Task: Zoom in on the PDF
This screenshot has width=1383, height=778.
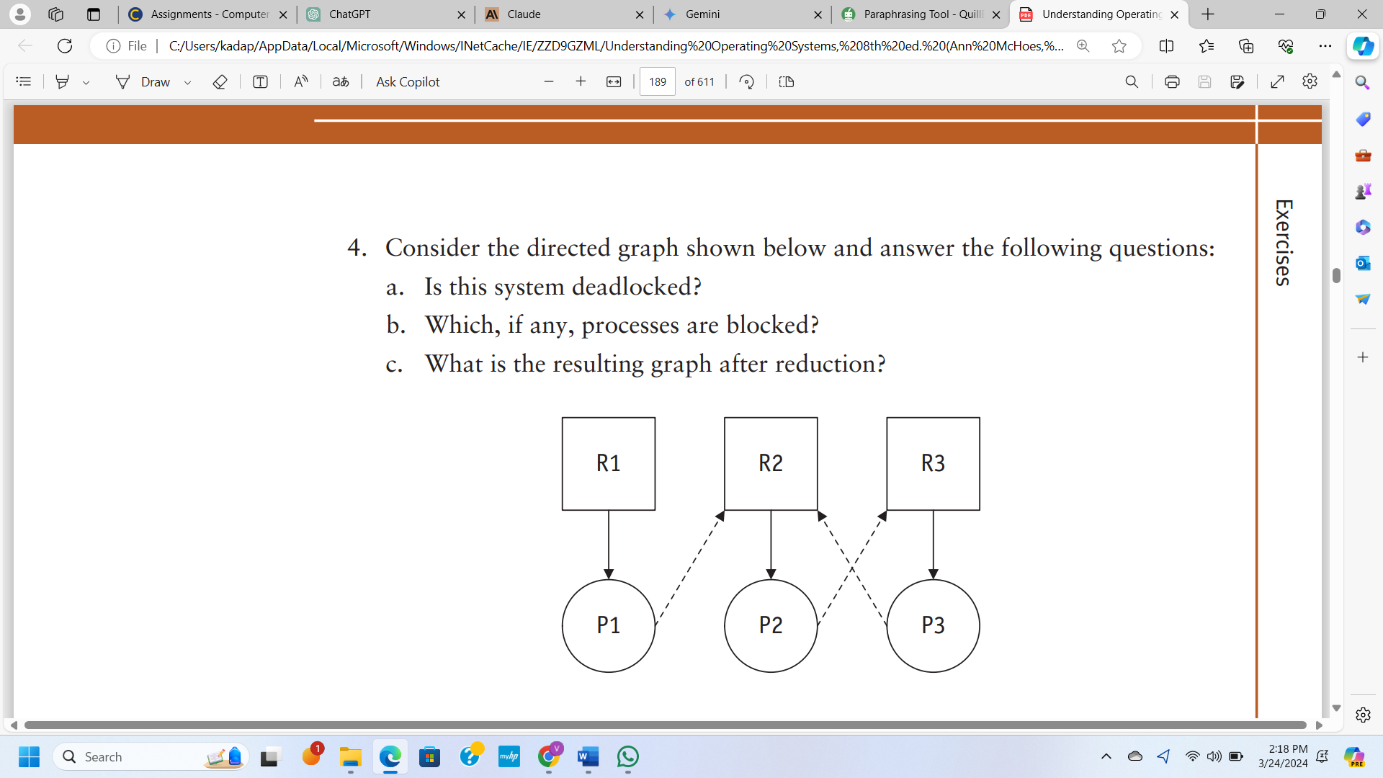Action: [581, 81]
